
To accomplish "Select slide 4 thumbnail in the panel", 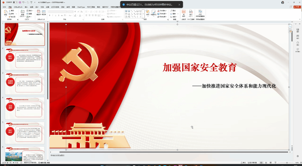I will 25,108.
